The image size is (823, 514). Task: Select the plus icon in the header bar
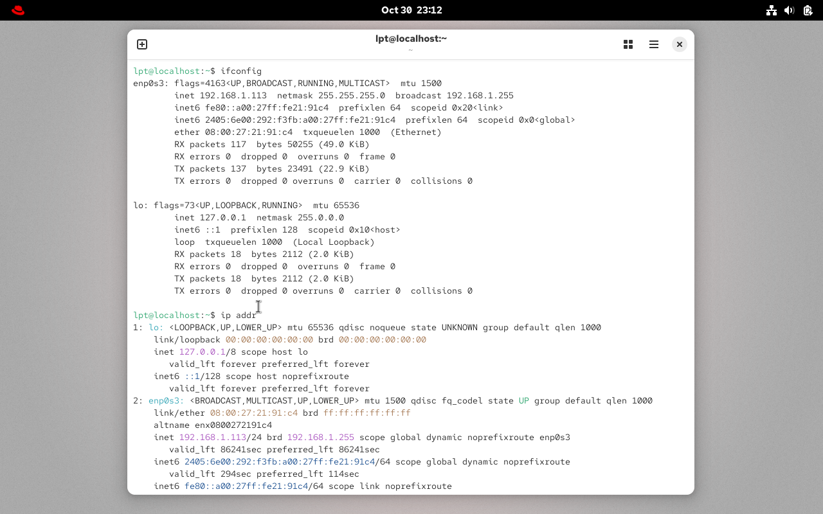141,44
